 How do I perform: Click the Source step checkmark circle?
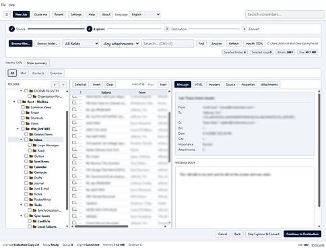[x=11, y=29]
